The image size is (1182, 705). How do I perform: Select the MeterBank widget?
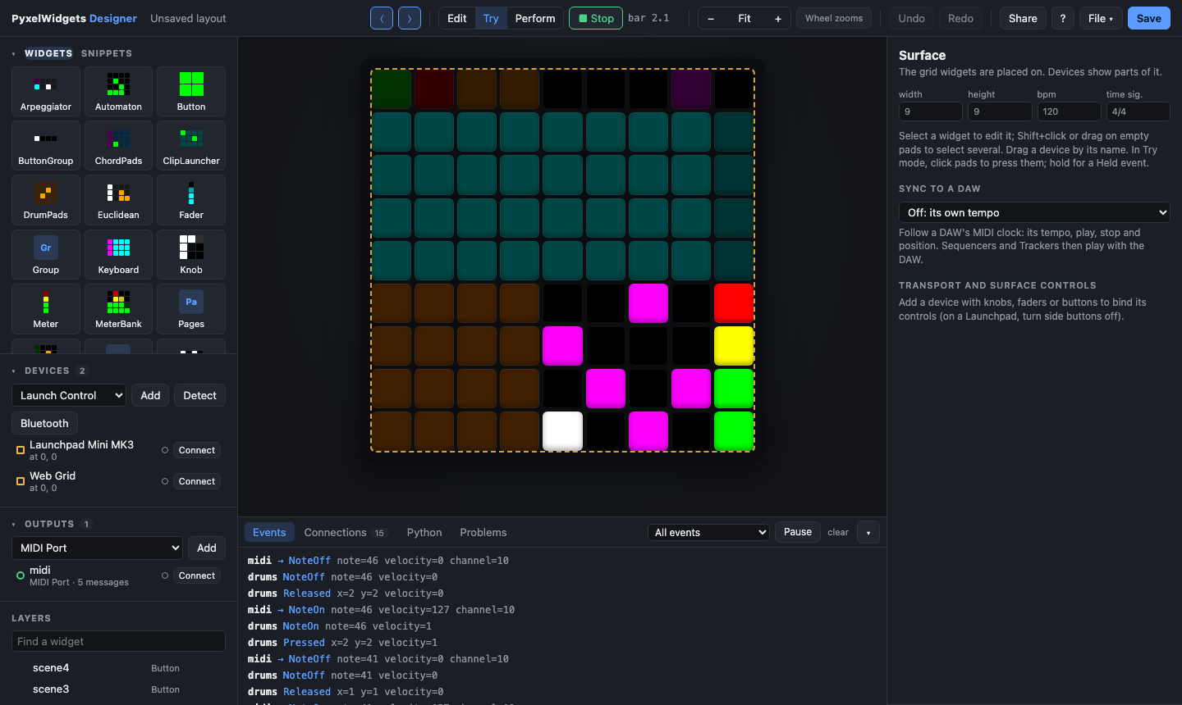[x=118, y=308]
